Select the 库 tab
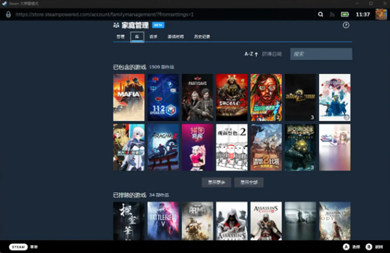The width and height of the screenshot is (390, 253). 137,37
